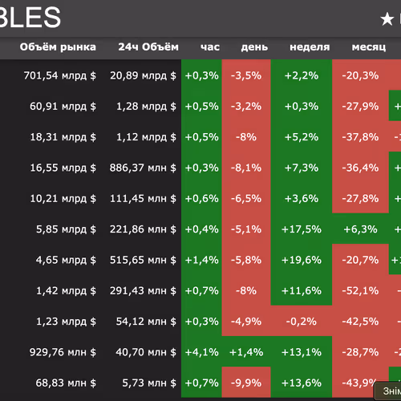
Task: Sort by Объём рынка column header
Action: click(58, 47)
